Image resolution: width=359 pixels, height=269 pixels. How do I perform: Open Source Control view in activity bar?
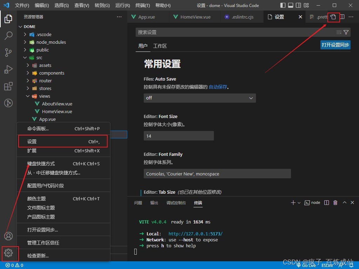[8, 53]
